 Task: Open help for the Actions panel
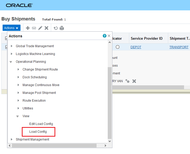(105, 36)
